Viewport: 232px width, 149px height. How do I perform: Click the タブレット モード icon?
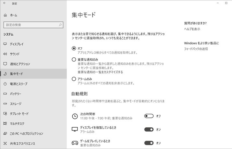(5, 114)
